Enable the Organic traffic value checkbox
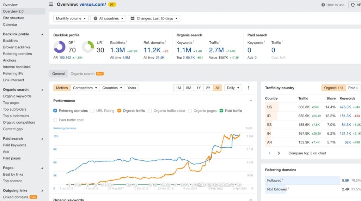Viewport: 361px width, 201px height. click(x=150, y=111)
